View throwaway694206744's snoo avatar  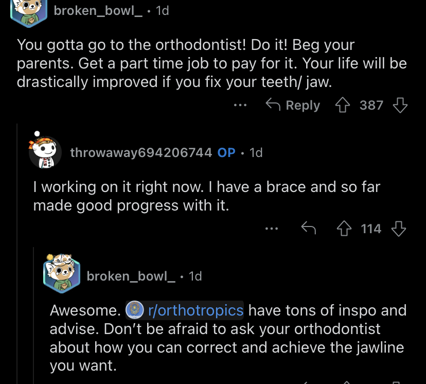click(44, 151)
